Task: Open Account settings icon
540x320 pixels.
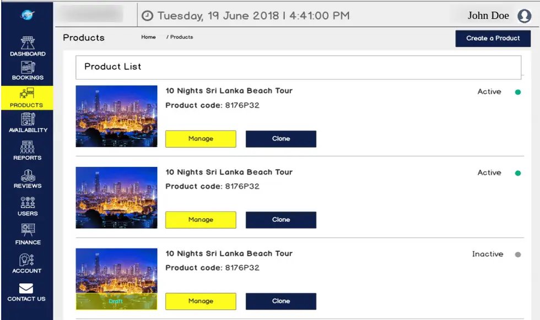Action: coord(26,260)
